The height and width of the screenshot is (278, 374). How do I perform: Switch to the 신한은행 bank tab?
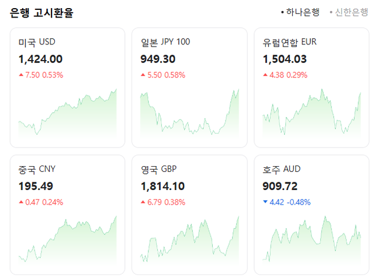tap(351, 12)
